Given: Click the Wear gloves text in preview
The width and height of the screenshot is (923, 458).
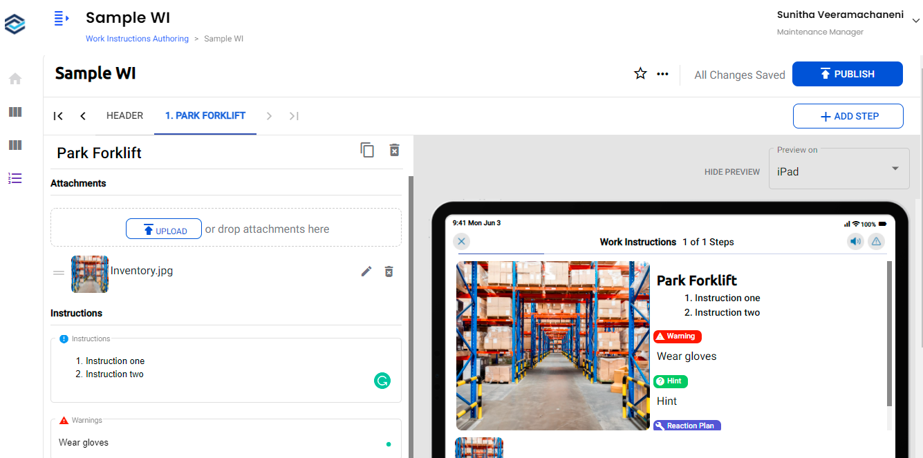Looking at the screenshot, I should [687, 356].
